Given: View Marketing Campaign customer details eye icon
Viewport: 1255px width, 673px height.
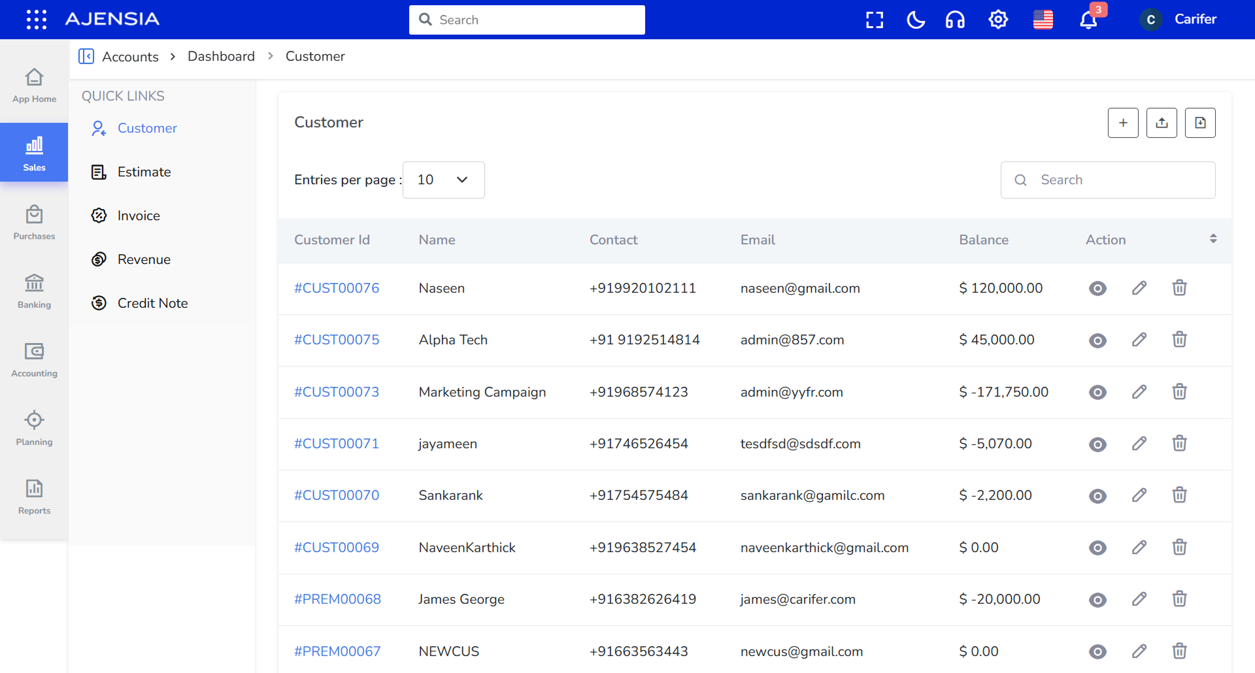Looking at the screenshot, I should [1097, 392].
